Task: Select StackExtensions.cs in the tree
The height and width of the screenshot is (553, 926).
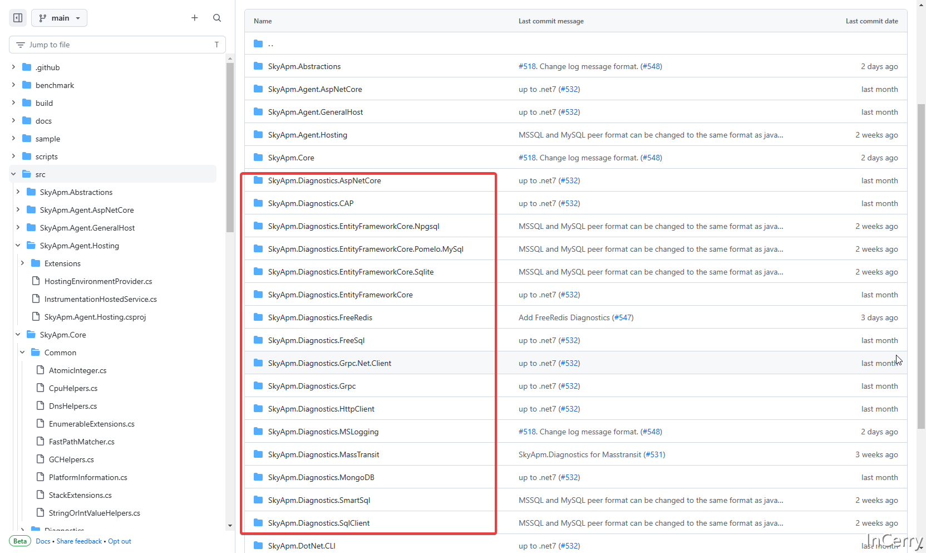Action: click(x=80, y=495)
